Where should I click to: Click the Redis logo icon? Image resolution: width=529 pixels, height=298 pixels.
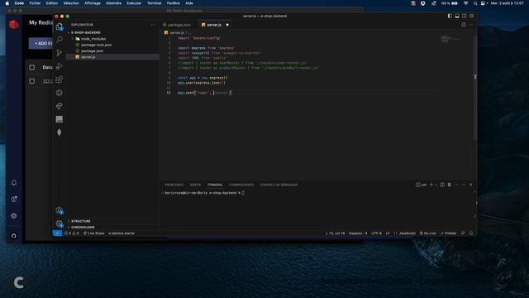pyautogui.click(x=14, y=24)
